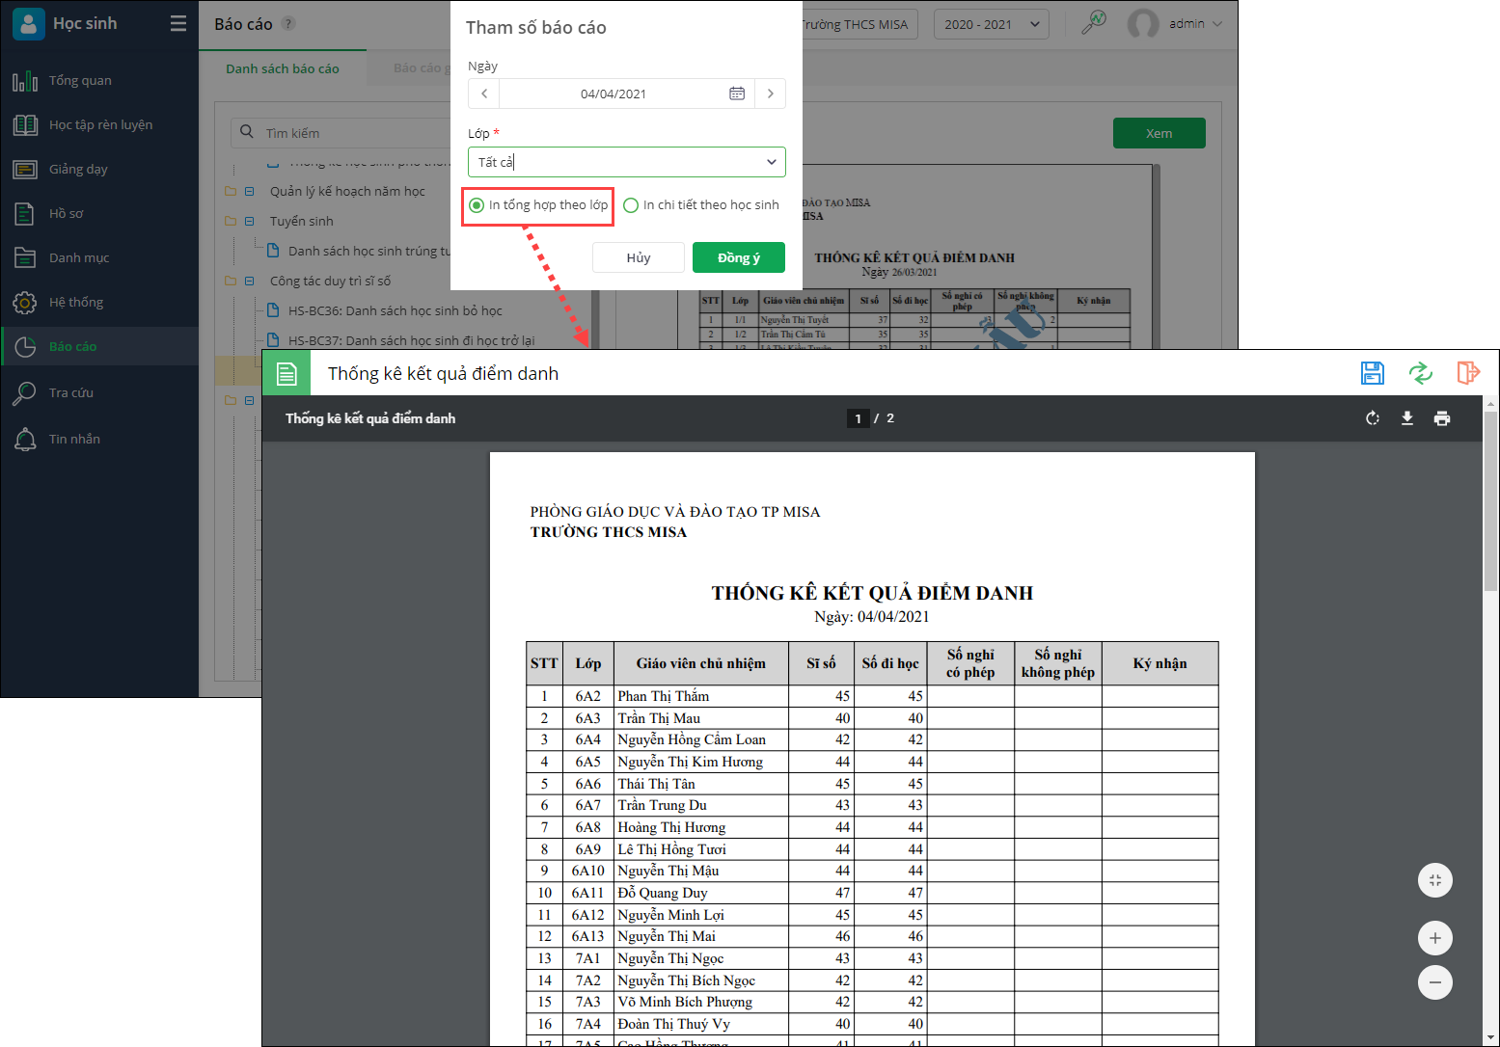Open the Lớp dropdown showing Tất cả
The image size is (1500, 1047).
click(x=627, y=162)
